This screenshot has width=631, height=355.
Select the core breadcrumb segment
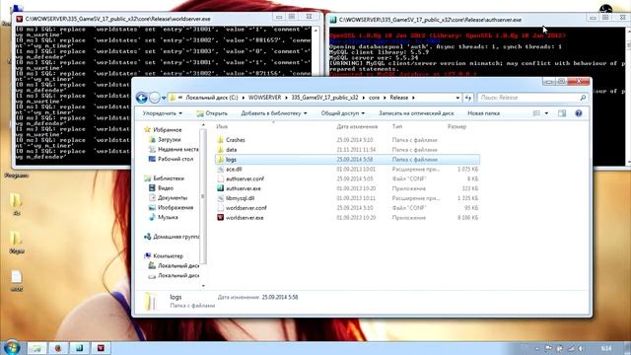point(374,98)
